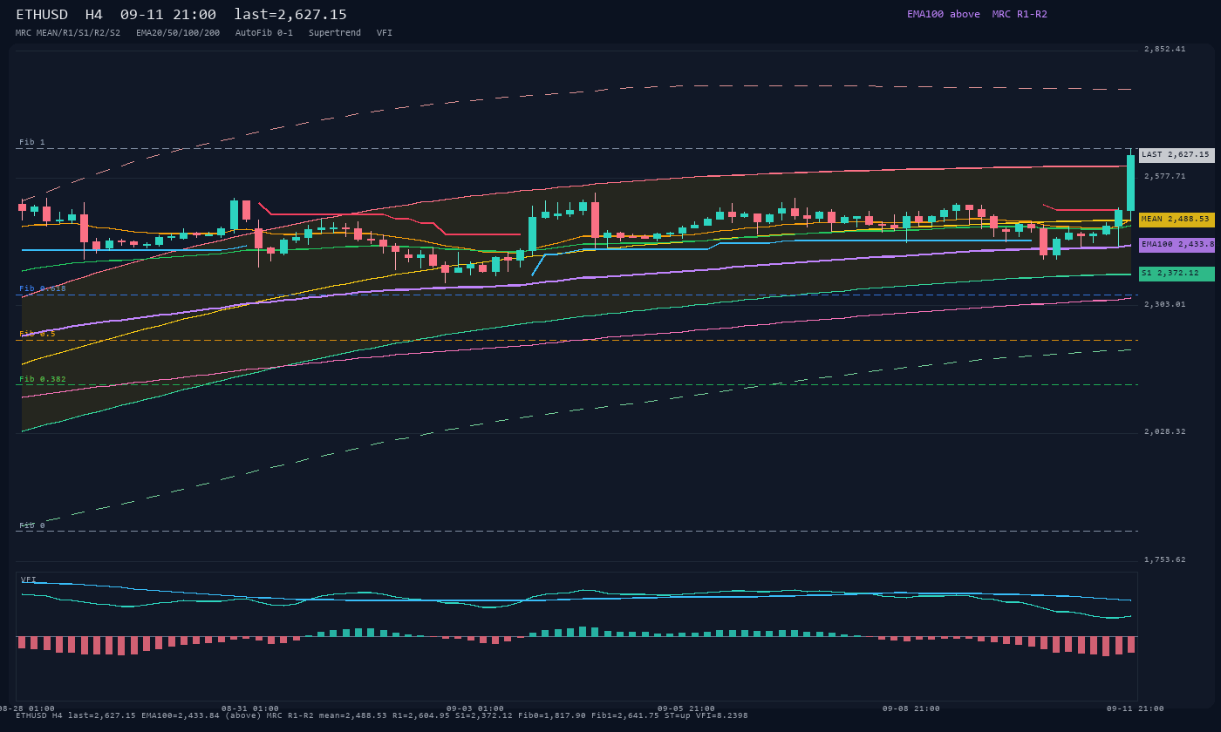The height and width of the screenshot is (732, 1221).
Task: Click the Fib 0.5 level label
Action: point(38,334)
